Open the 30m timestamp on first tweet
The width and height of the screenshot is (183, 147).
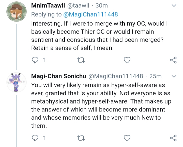click(101, 6)
